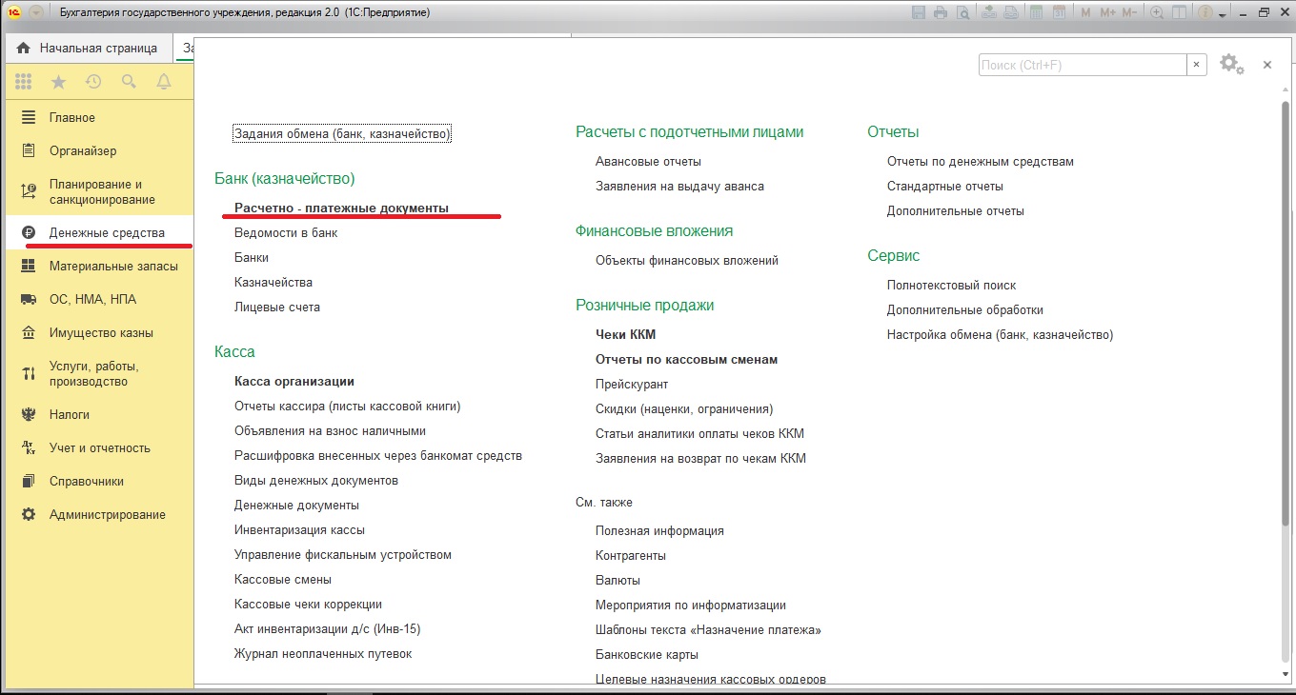Clear search with the x button

click(1197, 65)
